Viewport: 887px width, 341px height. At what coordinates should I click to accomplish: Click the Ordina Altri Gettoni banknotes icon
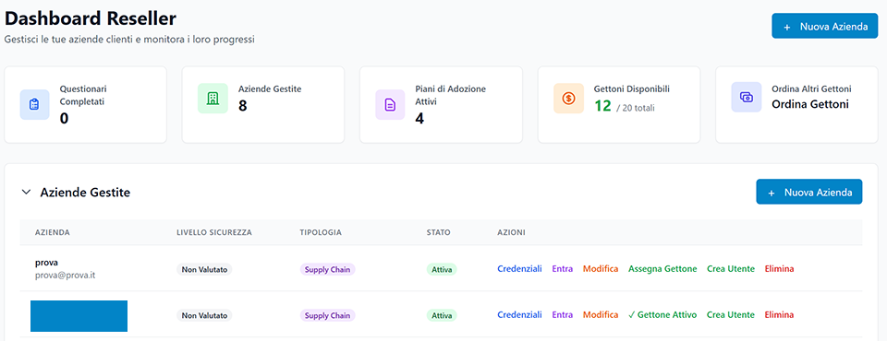pyautogui.click(x=747, y=97)
